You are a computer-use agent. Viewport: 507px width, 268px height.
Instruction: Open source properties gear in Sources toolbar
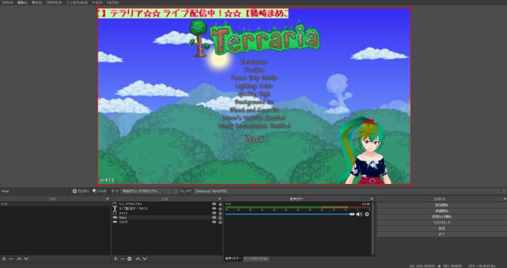(130, 259)
